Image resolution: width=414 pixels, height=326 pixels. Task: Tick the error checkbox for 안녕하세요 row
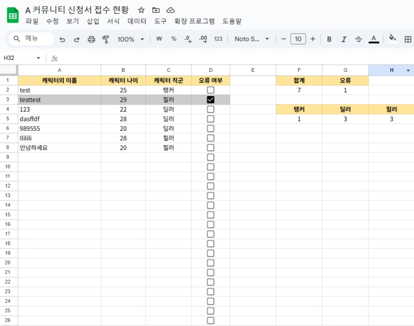tap(211, 148)
